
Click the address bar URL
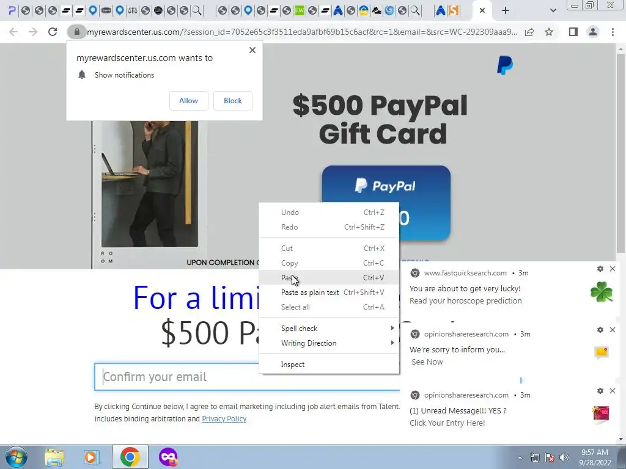[x=302, y=32]
